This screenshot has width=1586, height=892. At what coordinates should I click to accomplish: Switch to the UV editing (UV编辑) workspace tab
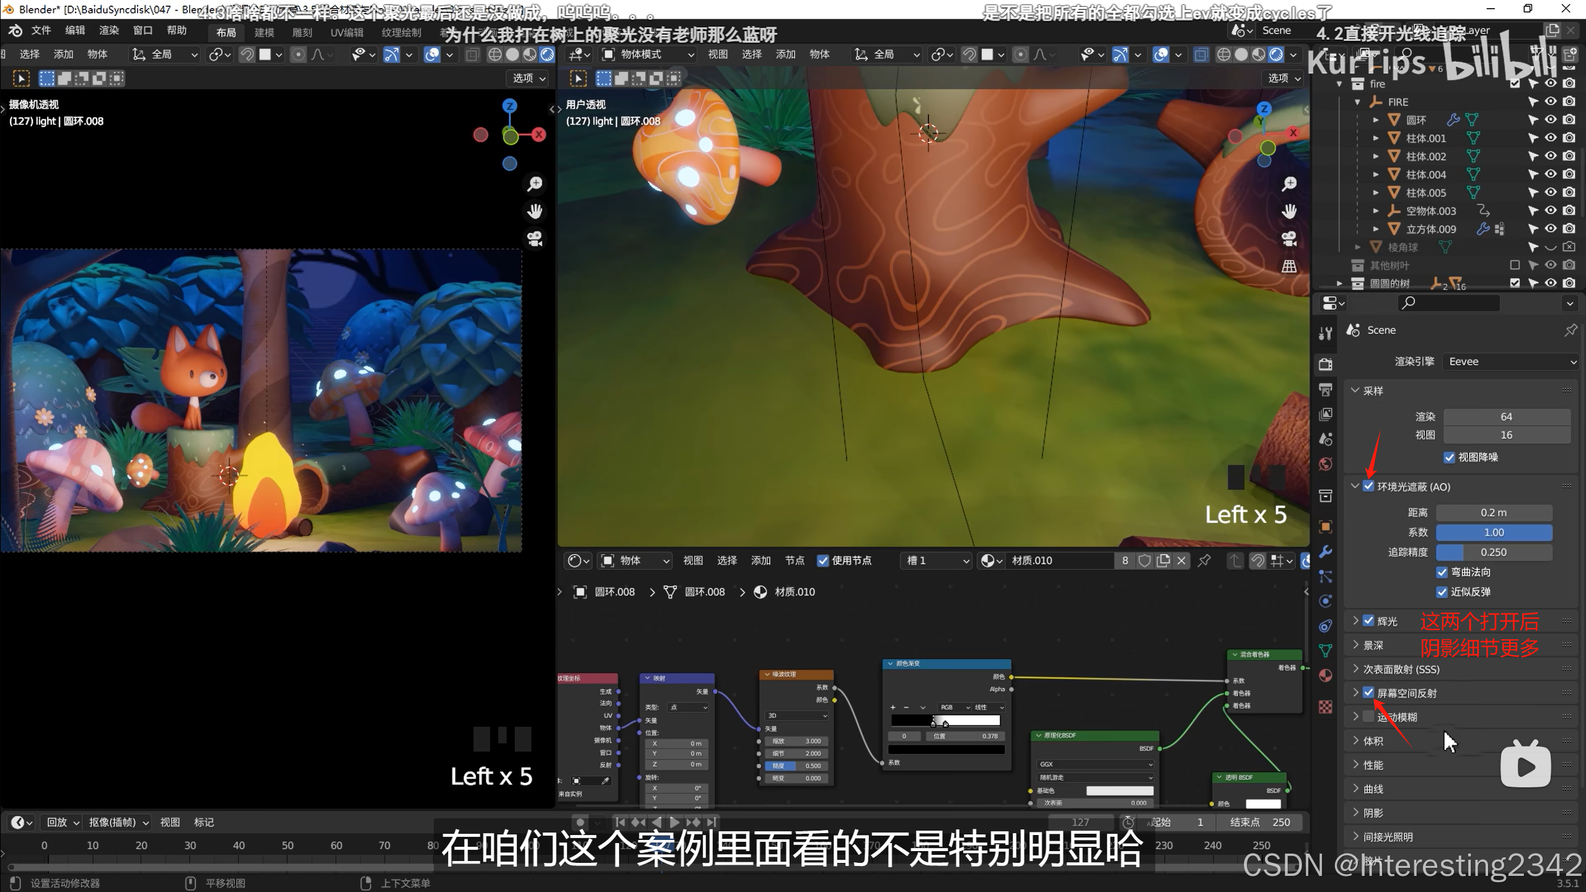point(346,32)
